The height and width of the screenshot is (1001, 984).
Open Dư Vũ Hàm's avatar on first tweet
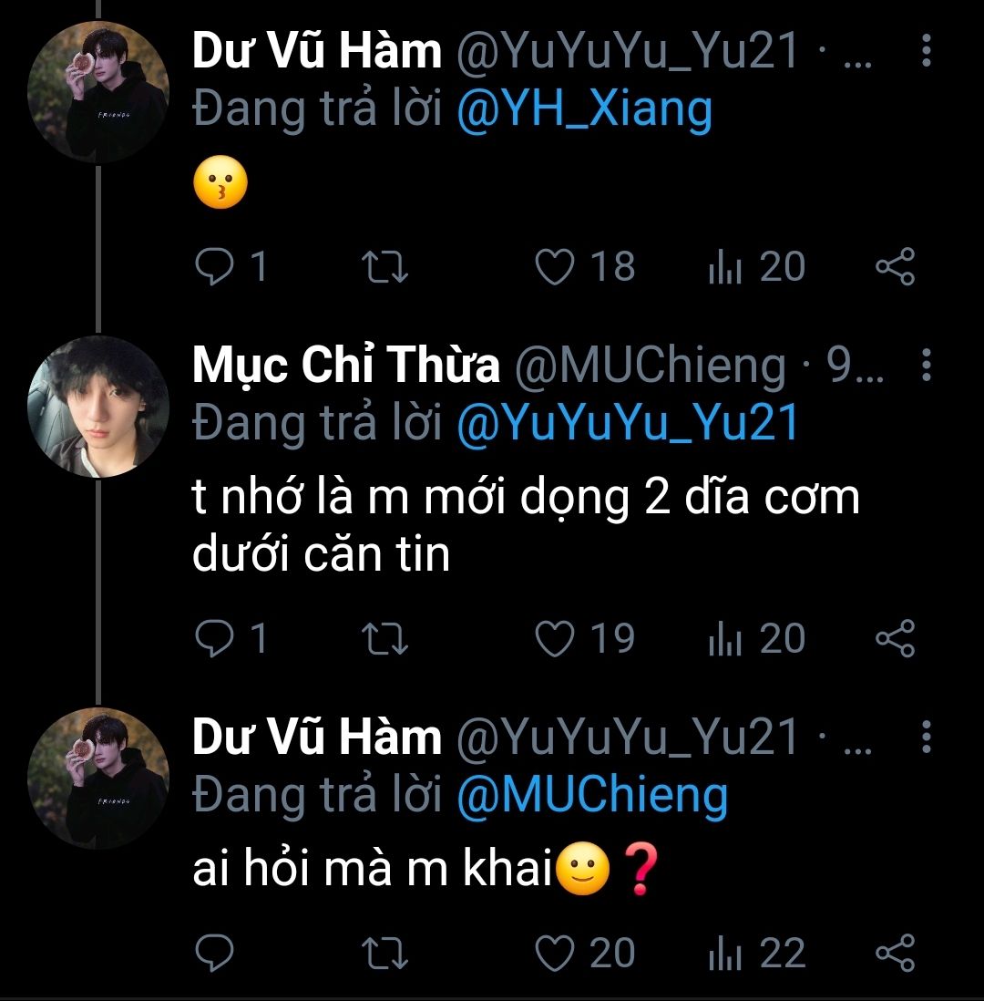(98, 92)
